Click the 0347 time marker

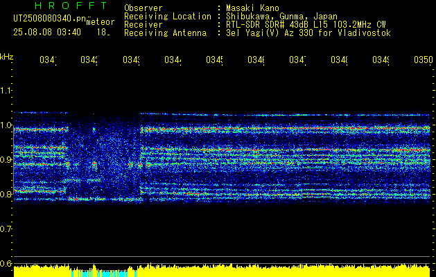pyautogui.click(x=298, y=60)
